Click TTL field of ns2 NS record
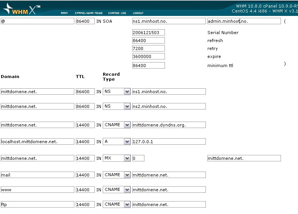This screenshot has height=214, width=298. 85,106
